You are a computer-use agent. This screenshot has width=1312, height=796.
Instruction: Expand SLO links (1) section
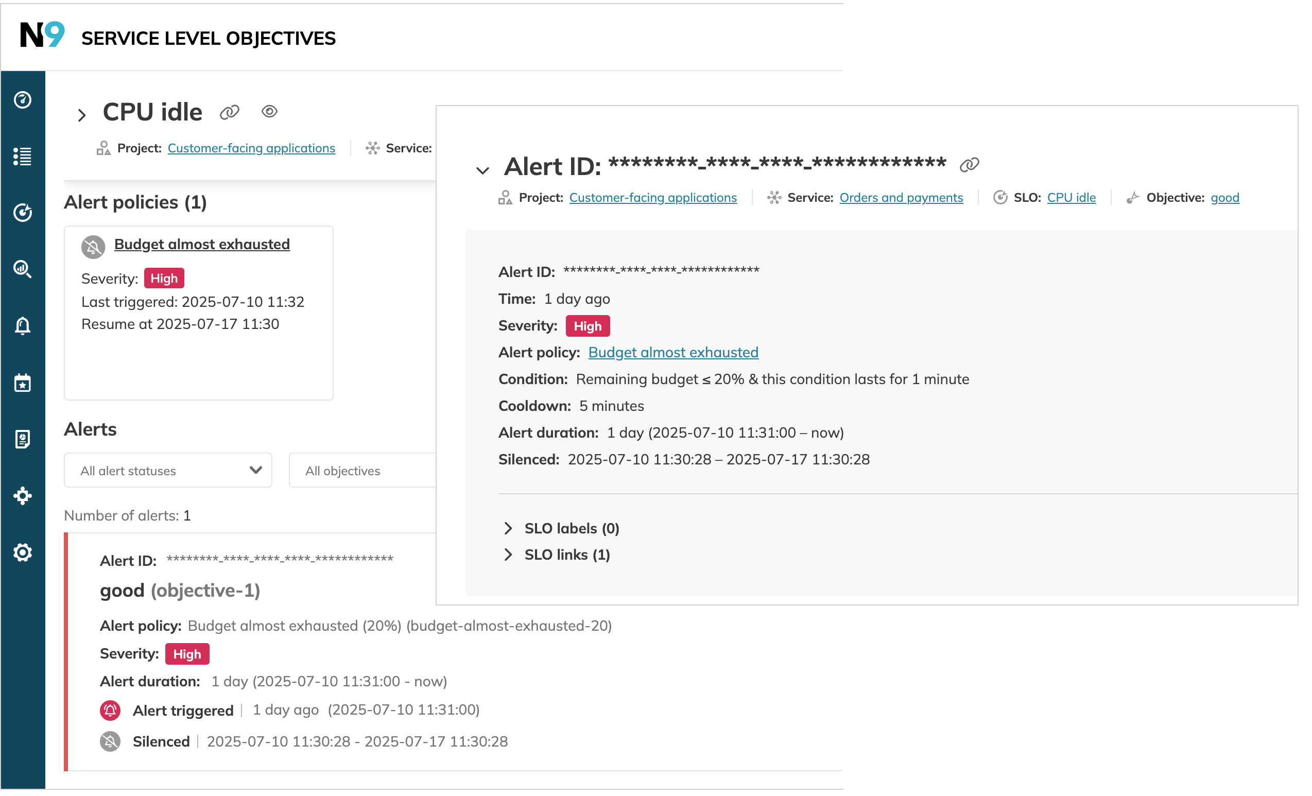pyautogui.click(x=557, y=555)
